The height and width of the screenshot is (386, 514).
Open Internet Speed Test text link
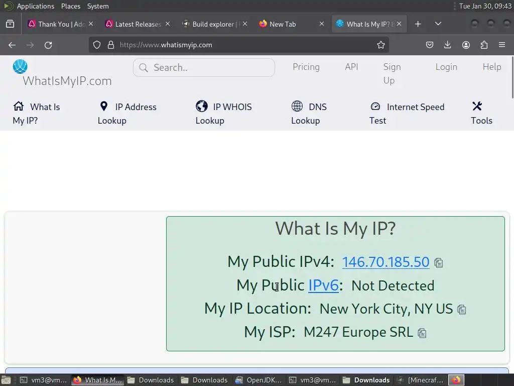click(x=407, y=114)
